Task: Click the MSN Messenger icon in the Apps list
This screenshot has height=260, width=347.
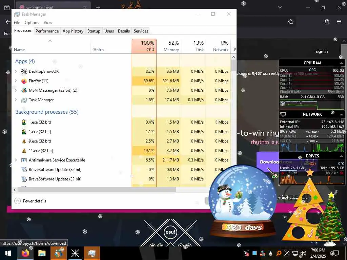Action: [x=24, y=90]
